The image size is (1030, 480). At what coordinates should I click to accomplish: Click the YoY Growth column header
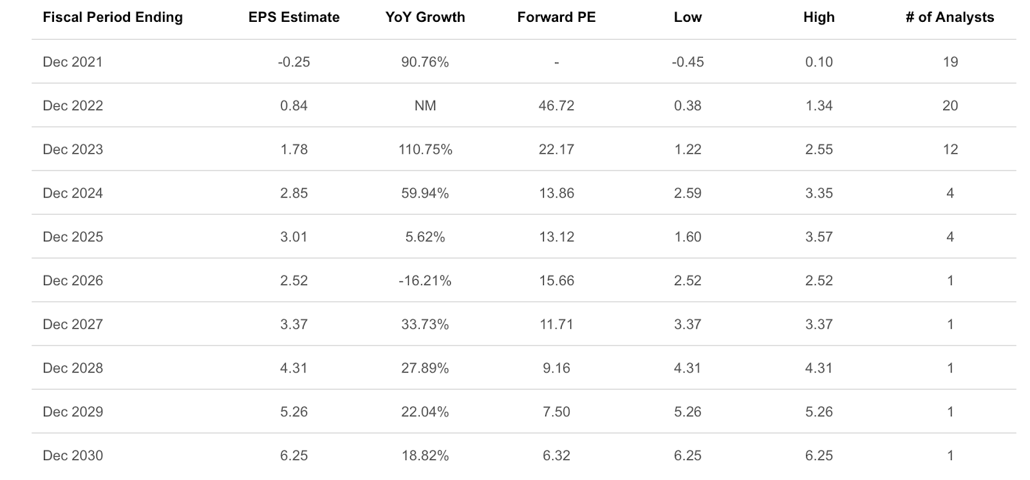[x=425, y=17]
